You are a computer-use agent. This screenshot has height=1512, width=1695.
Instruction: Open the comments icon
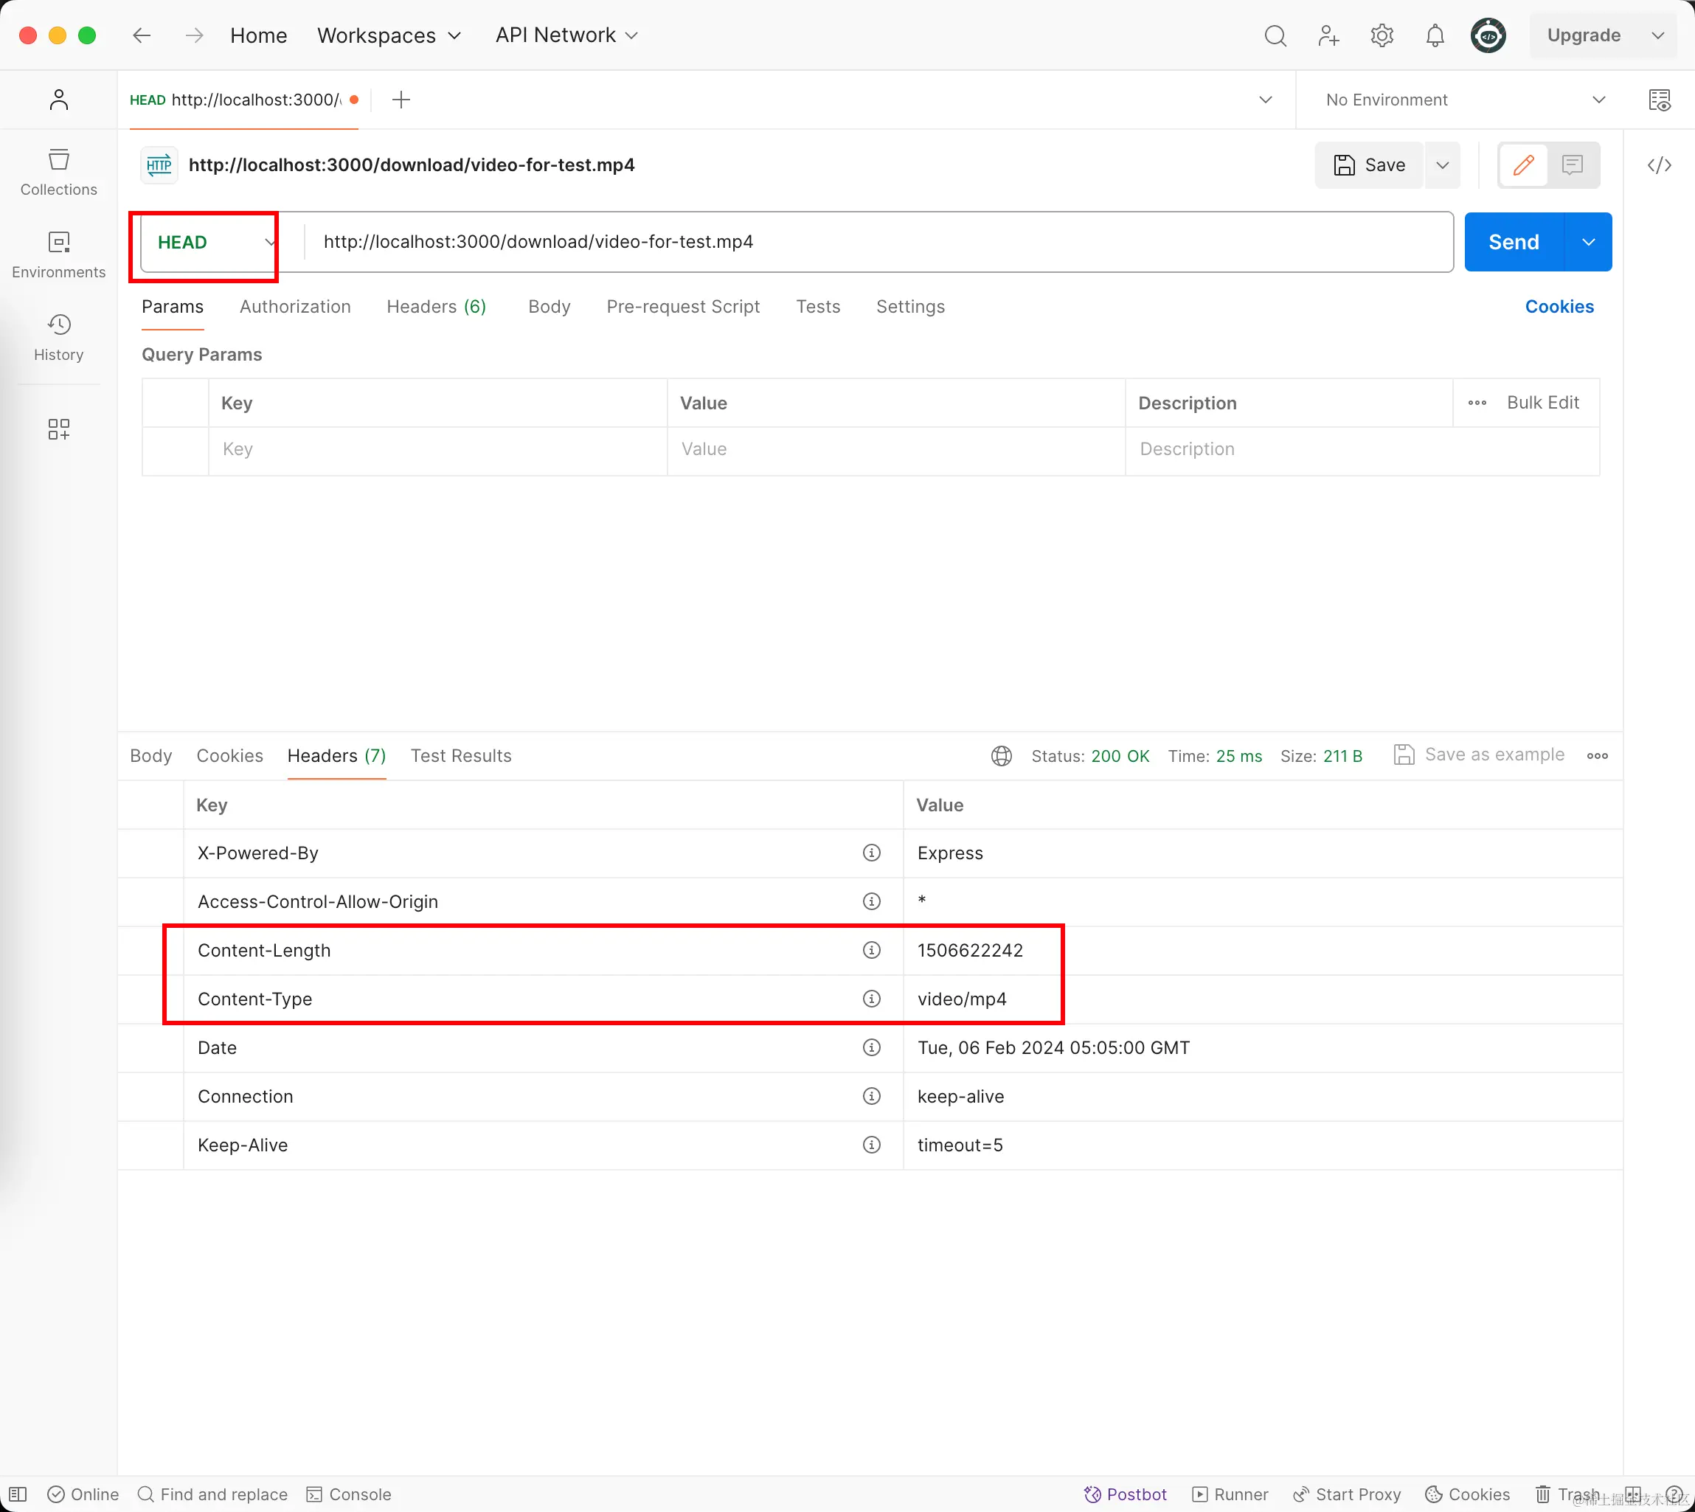1572,165
